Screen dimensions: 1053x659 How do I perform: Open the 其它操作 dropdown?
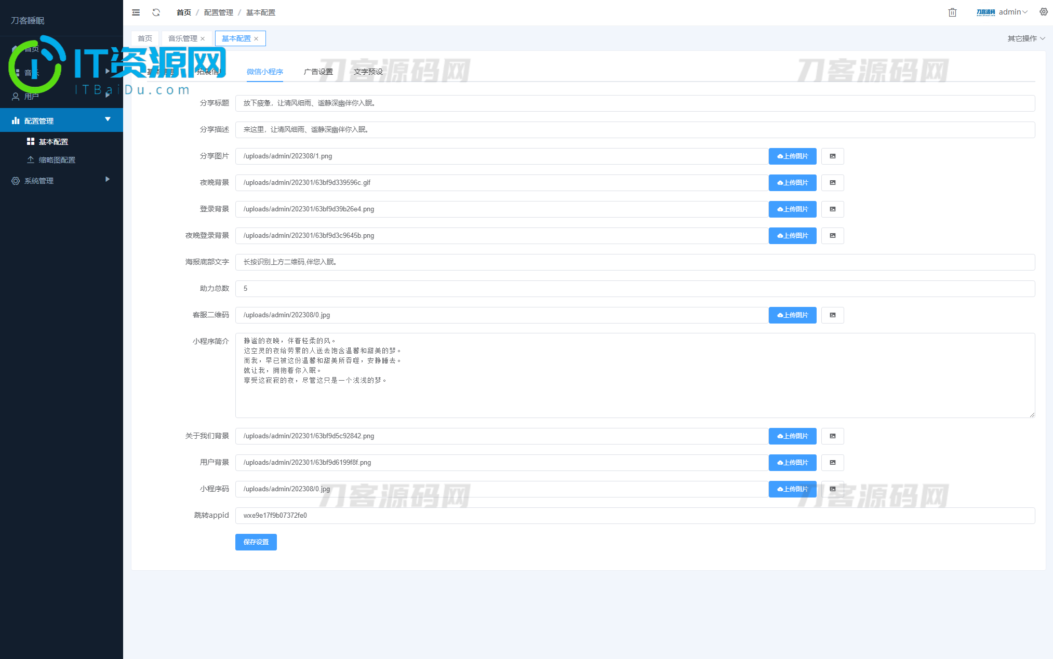click(1026, 38)
